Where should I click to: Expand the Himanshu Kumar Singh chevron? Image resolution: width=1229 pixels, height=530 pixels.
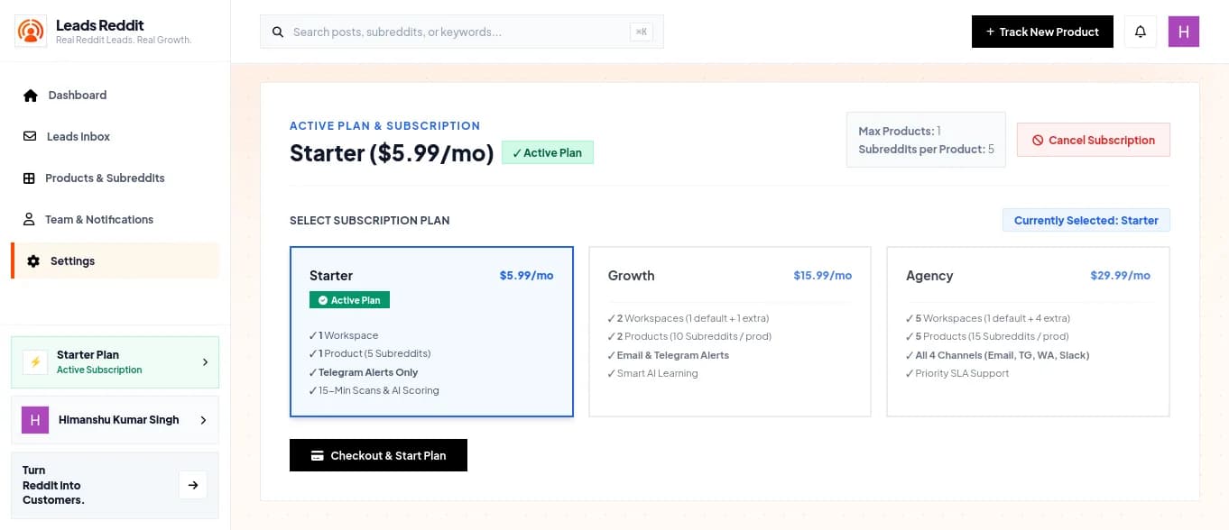pyautogui.click(x=203, y=420)
